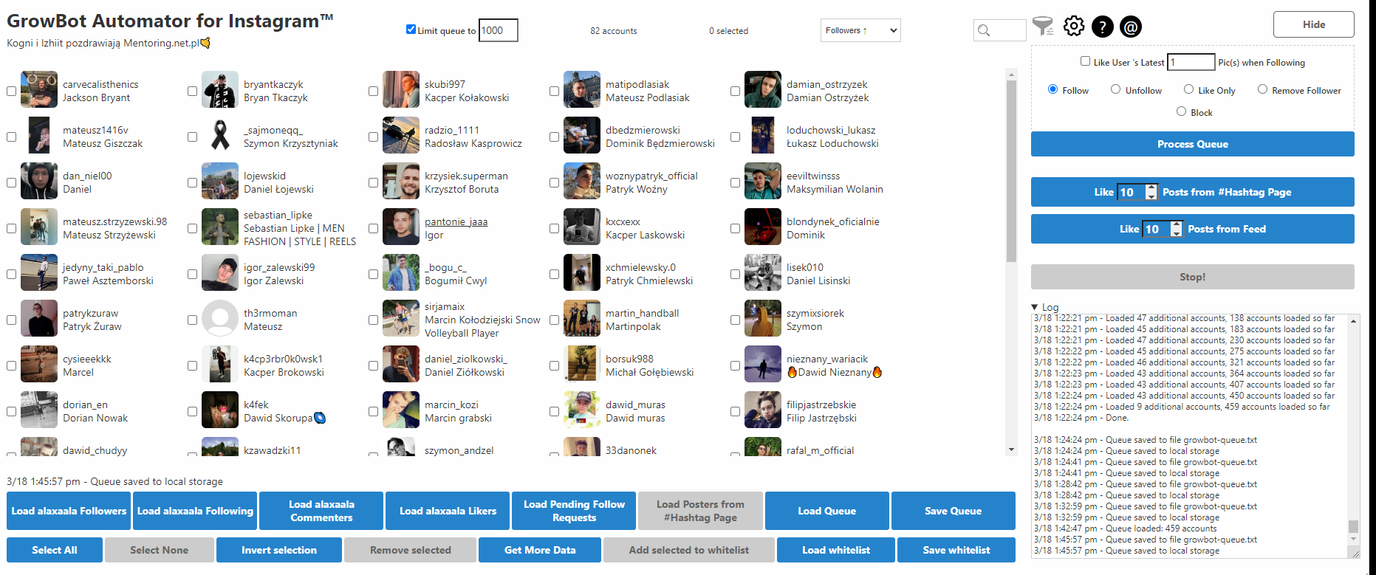
Task: Open the Followers sort dropdown
Action: (860, 30)
